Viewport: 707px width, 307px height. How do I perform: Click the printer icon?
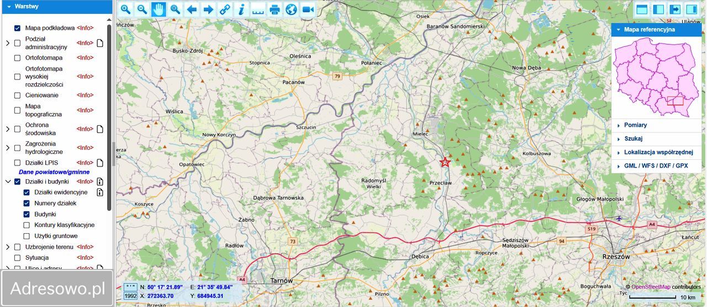[275, 9]
